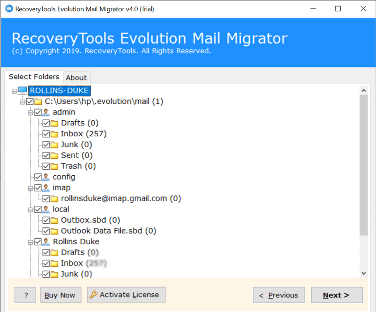The height and width of the screenshot is (312, 376).
Task: Uncheck the config checkbox
Action: [38, 177]
